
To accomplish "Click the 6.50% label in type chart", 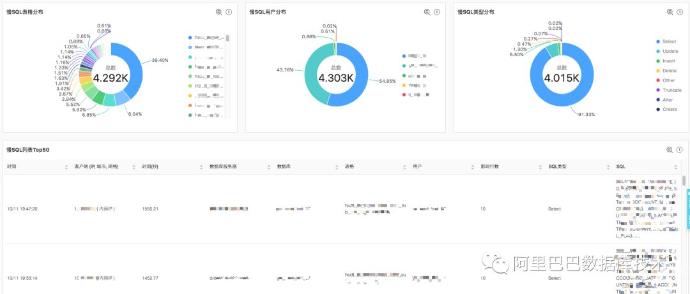I will tap(517, 55).
